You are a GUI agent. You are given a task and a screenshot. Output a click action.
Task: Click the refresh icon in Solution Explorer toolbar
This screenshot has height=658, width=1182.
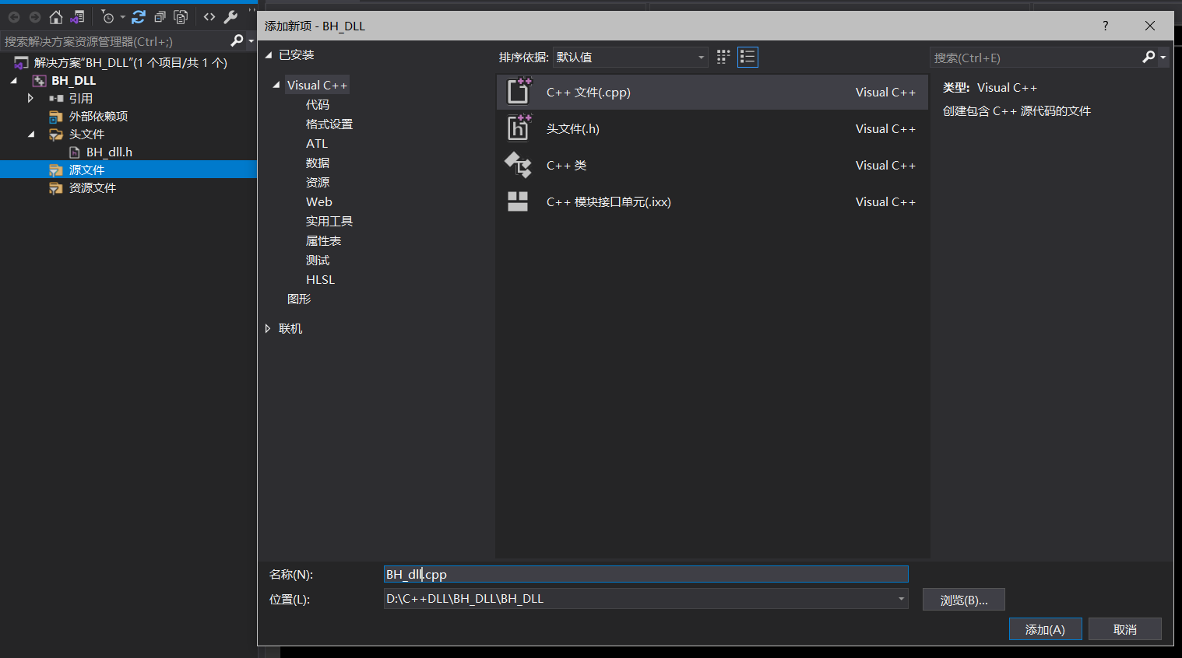pyautogui.click(x=139, y=16)
